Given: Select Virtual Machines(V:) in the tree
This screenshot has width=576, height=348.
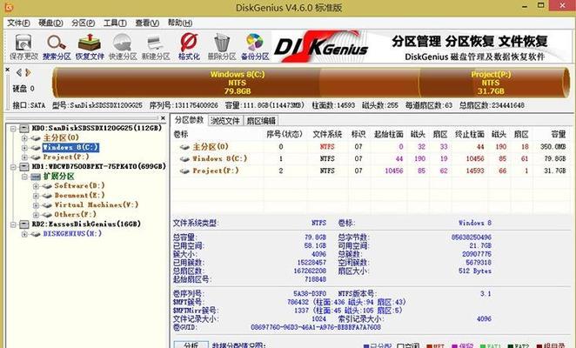Looking at the screenshot, I should click(97, 204).
